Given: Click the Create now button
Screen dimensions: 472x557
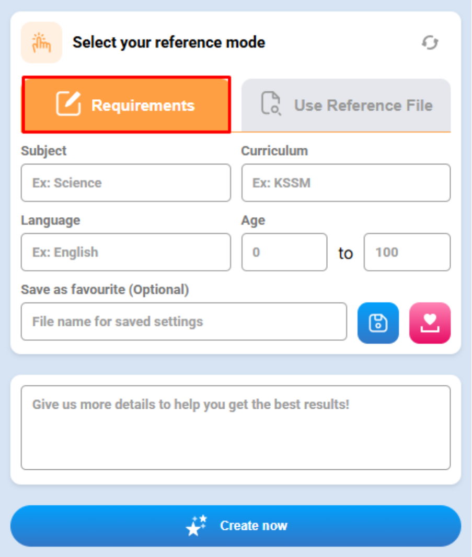Looking at the screenshot, I should (235, 526).
